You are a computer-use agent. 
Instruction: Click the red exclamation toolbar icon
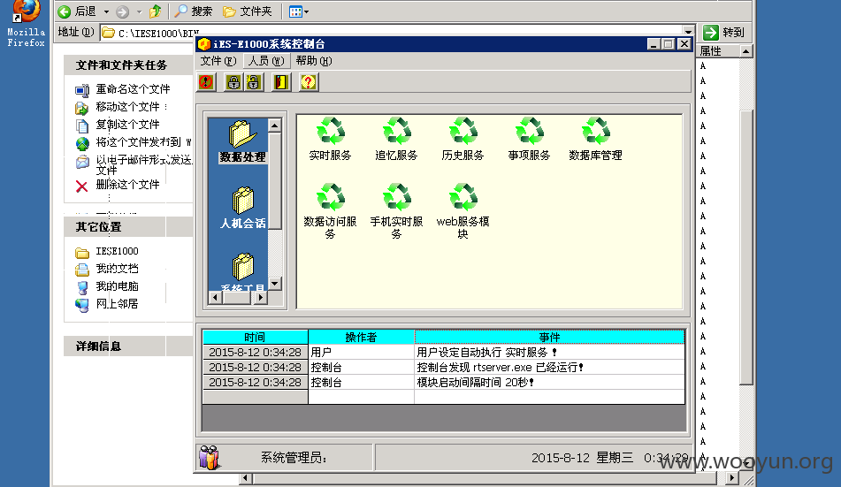pyautogui.click(x=206, y=82)
